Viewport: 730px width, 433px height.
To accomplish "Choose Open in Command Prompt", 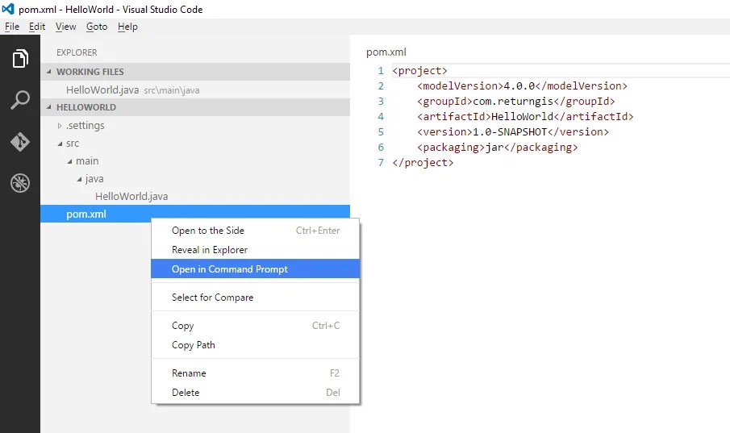I will click(x=255, y=269).
